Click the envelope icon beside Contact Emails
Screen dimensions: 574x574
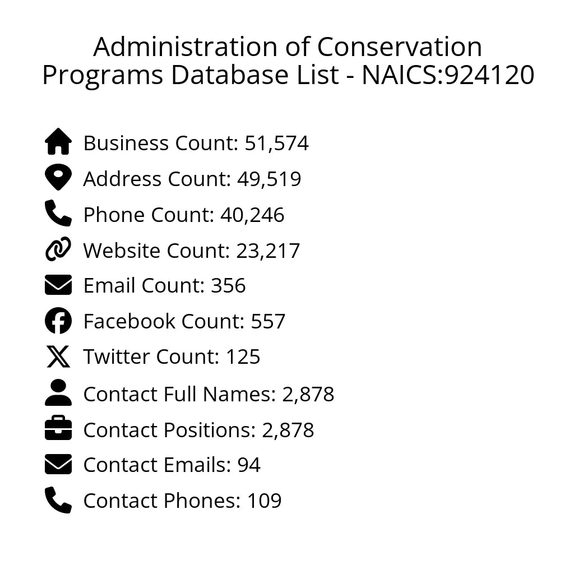tap(58, 465)
